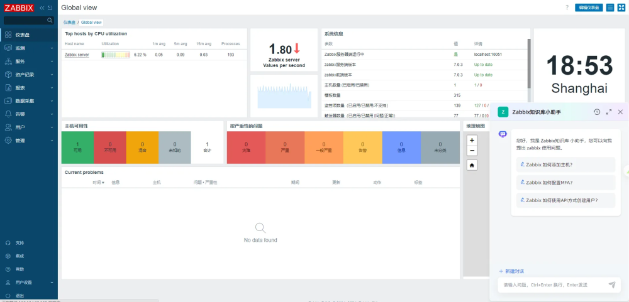Screen dimensions: 629x302
Task: Expand the assistant chat panel
Action: tap(609, 112)
